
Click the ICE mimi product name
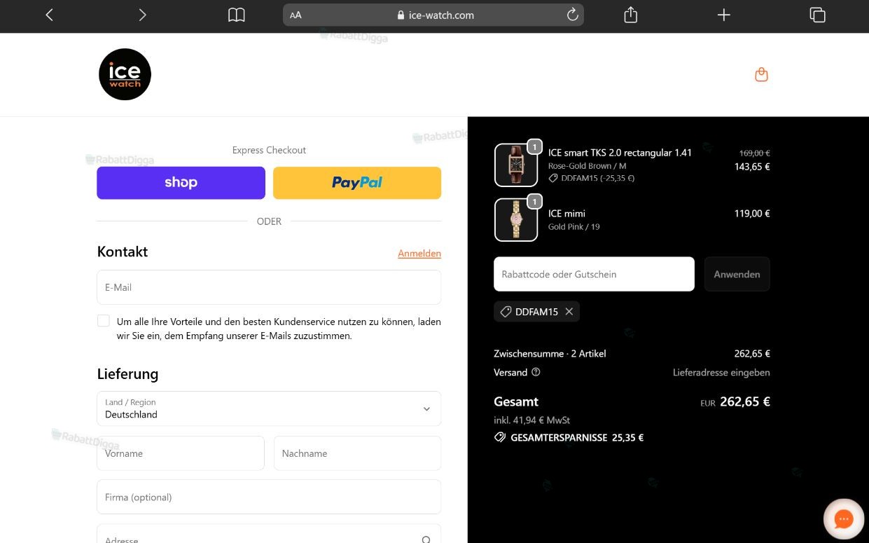pos(566,213)
